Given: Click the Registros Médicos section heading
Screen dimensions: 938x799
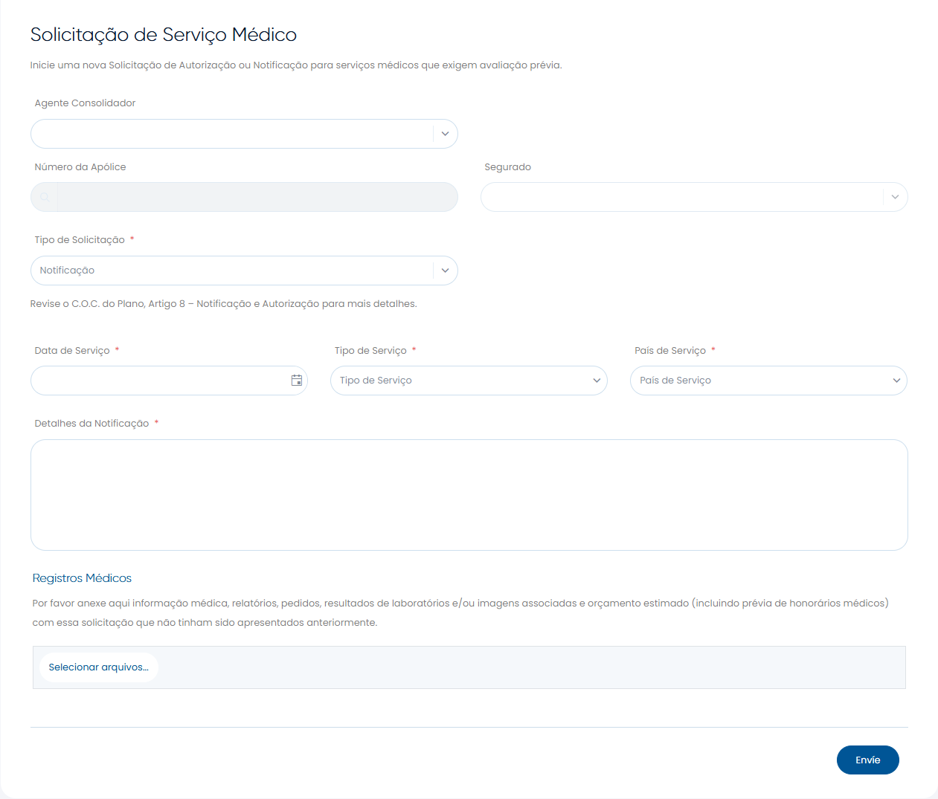Looking at the screenshot, I should pyautogui.click(x=82, y=578).
